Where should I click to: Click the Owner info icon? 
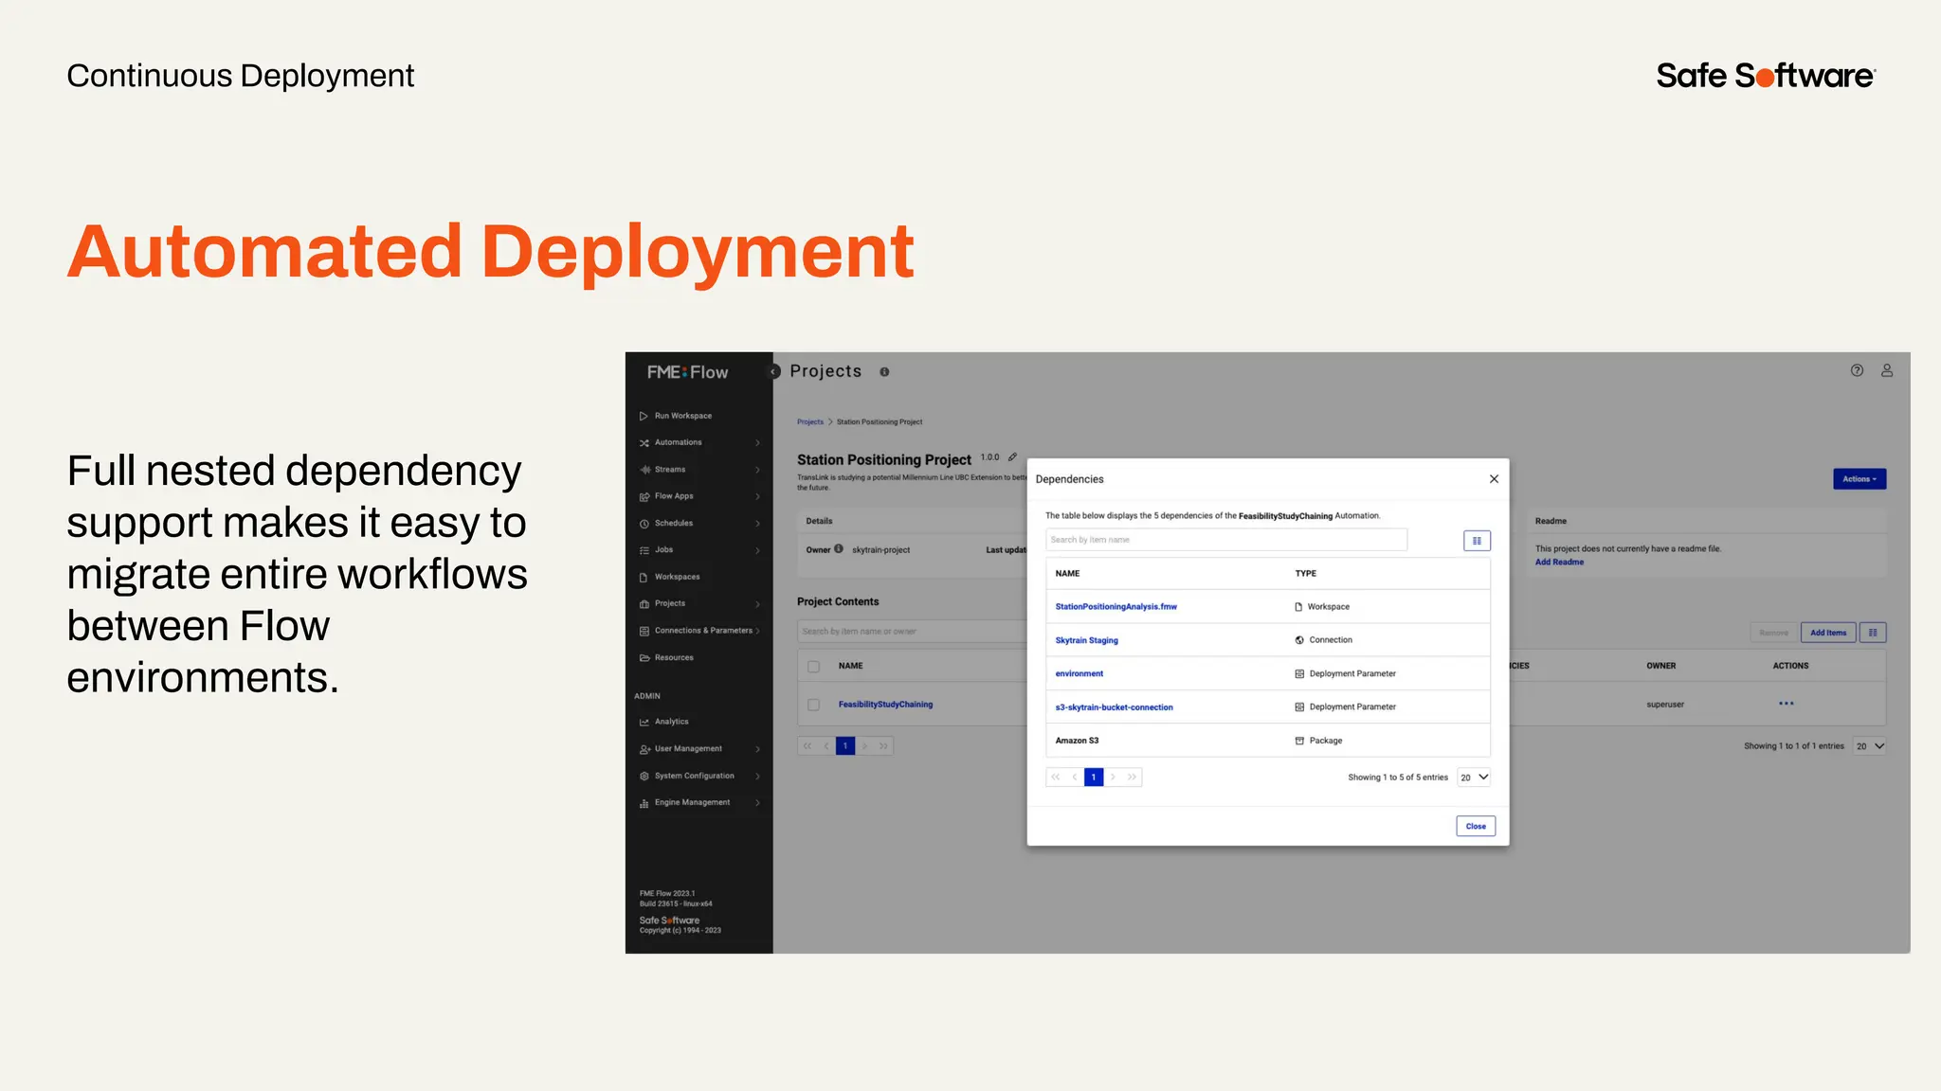[839, 548]
